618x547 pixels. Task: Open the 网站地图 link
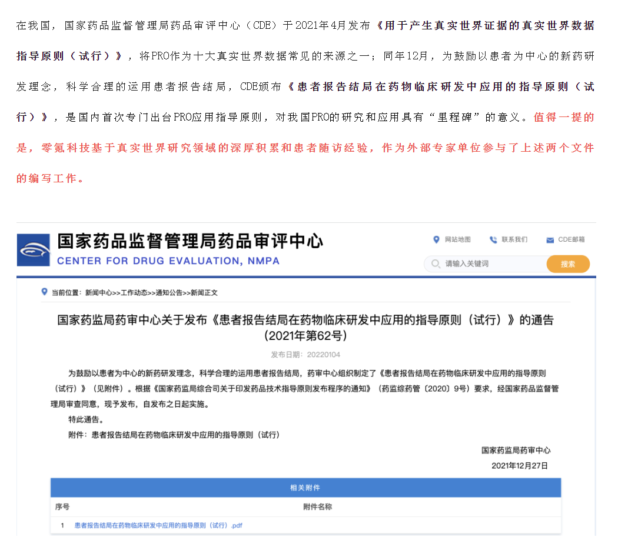pos(457,239)
